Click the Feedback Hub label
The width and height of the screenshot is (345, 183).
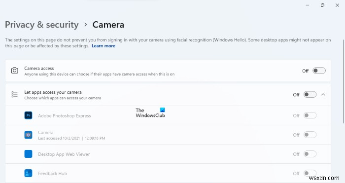click(52, 174)
